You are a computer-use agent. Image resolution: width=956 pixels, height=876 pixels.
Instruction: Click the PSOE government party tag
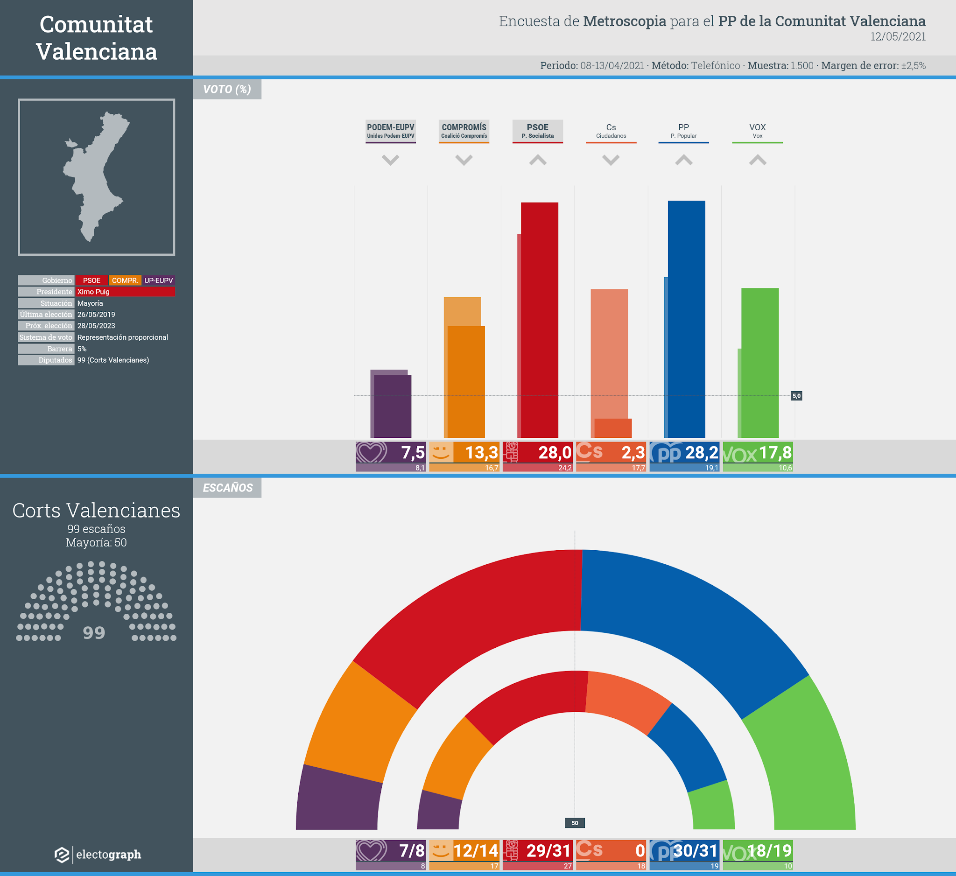point(91,280)
